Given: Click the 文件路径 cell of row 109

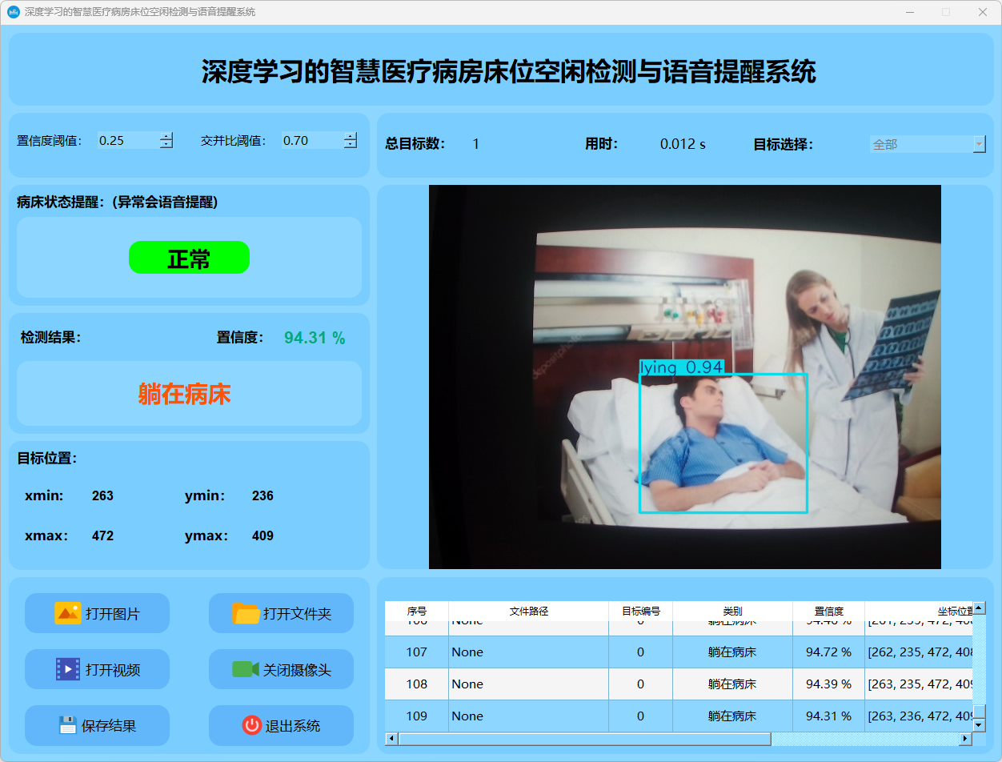Looking at the screenshot, I should [528, 716].
